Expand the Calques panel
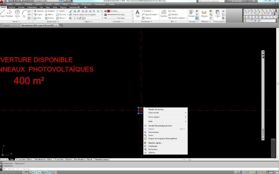This screenshot has width=279, height=174. 88,21
